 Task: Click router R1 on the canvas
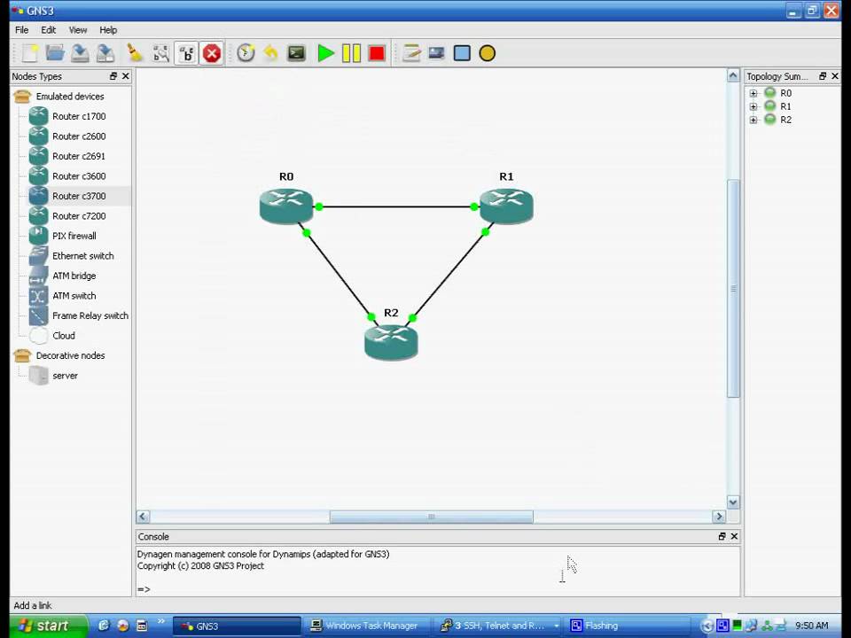506,206
